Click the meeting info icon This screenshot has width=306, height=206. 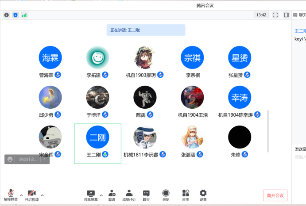[7, 15]
